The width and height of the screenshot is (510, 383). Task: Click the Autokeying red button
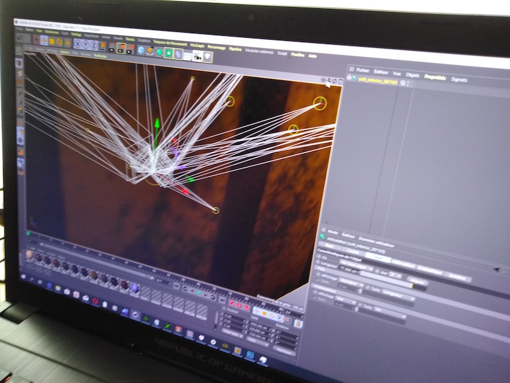click(239, 306)
